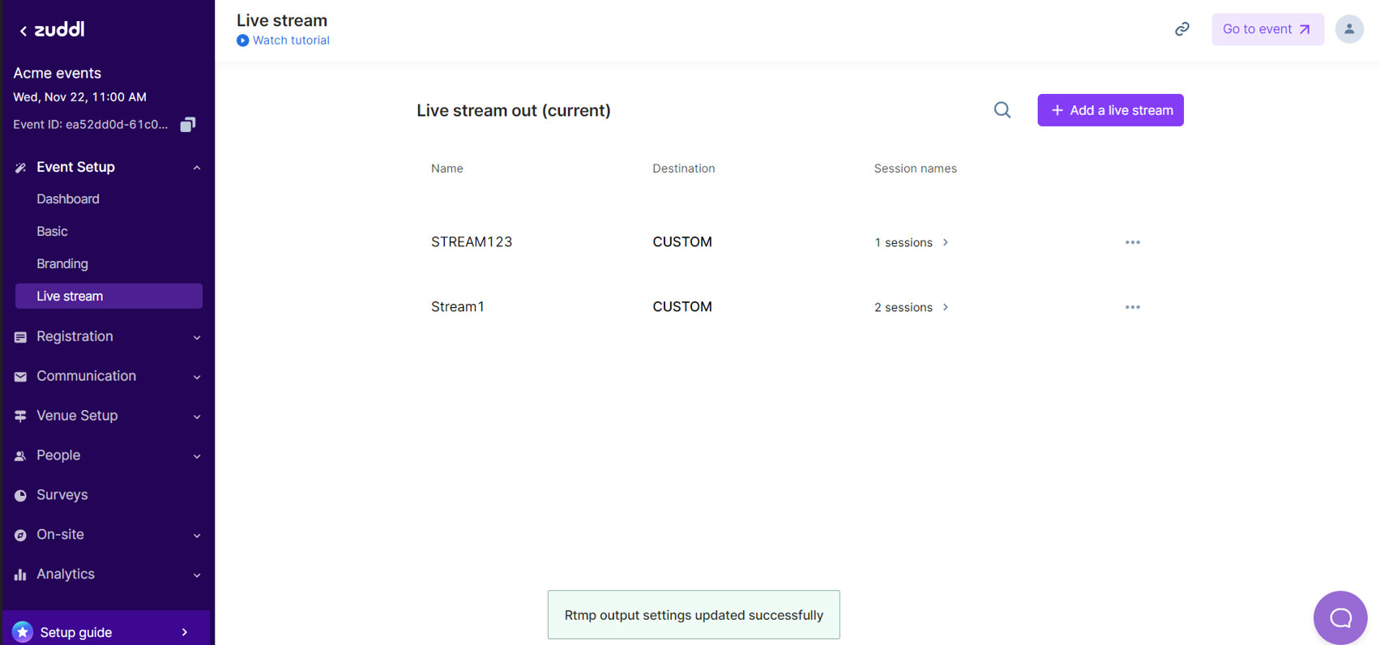Expand the Analytics section chevron
The height and width of the screenshot is (645, 1380).
coord(197,575)
